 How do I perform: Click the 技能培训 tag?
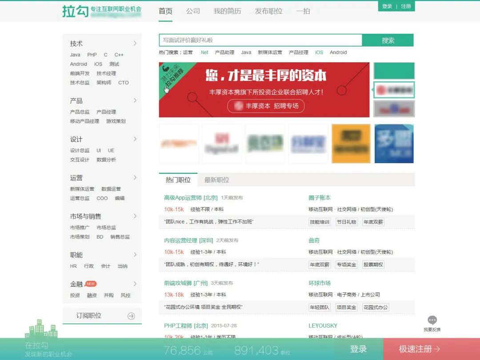tap(319, 222)
